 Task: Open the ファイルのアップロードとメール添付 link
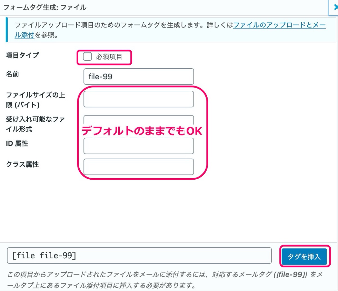click(x=279, y=26)
